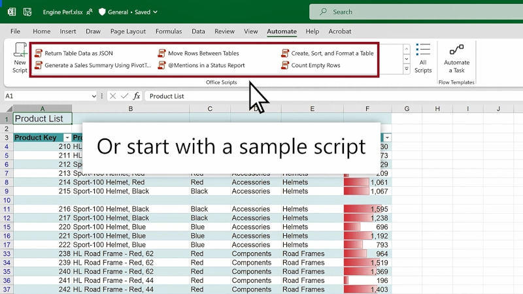Open the Saved status dropdown chevron

click(x=155, y=12)
